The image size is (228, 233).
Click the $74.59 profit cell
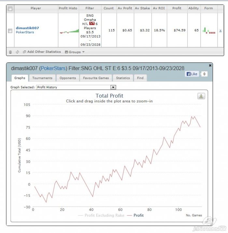pyautogui.click(x=179, y=30)
